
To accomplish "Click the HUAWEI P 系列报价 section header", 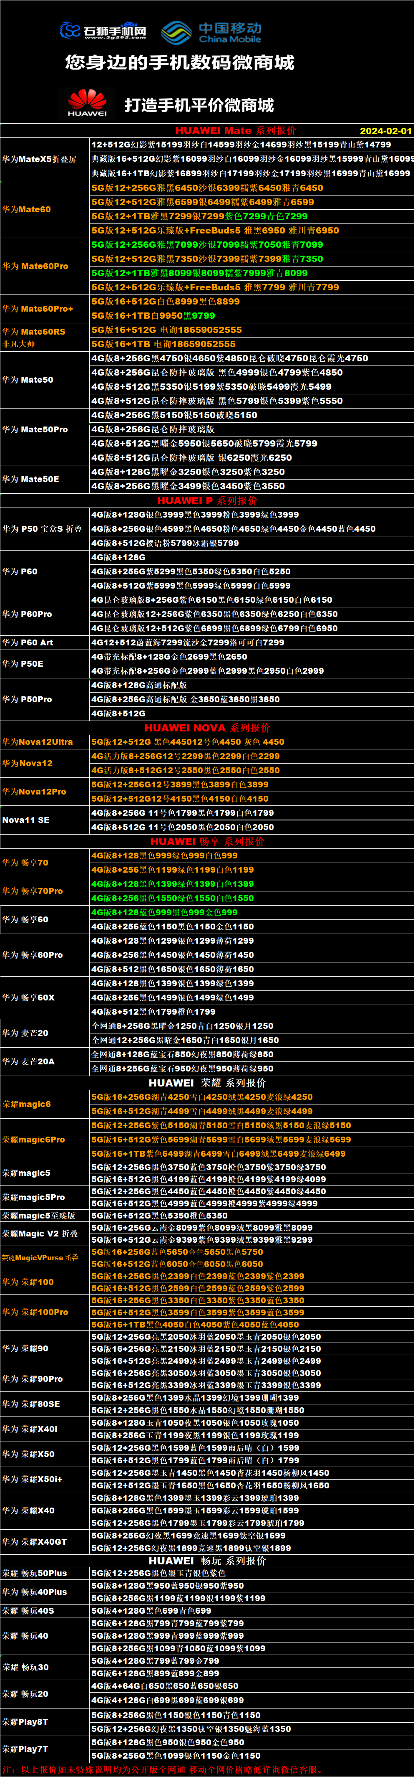I will [207, 501].
